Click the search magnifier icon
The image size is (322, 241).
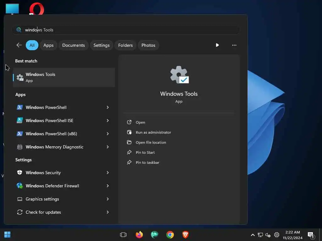[x=19, y=30]
